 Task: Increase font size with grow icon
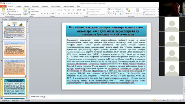tap(59, 10)
